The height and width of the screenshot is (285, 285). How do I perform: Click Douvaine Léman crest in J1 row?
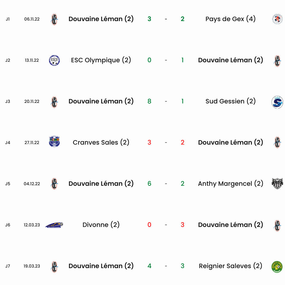click(54, 19)
